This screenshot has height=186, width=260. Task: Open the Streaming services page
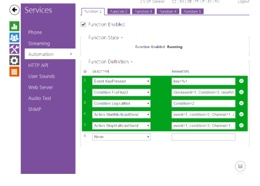(x=39, y=44)
